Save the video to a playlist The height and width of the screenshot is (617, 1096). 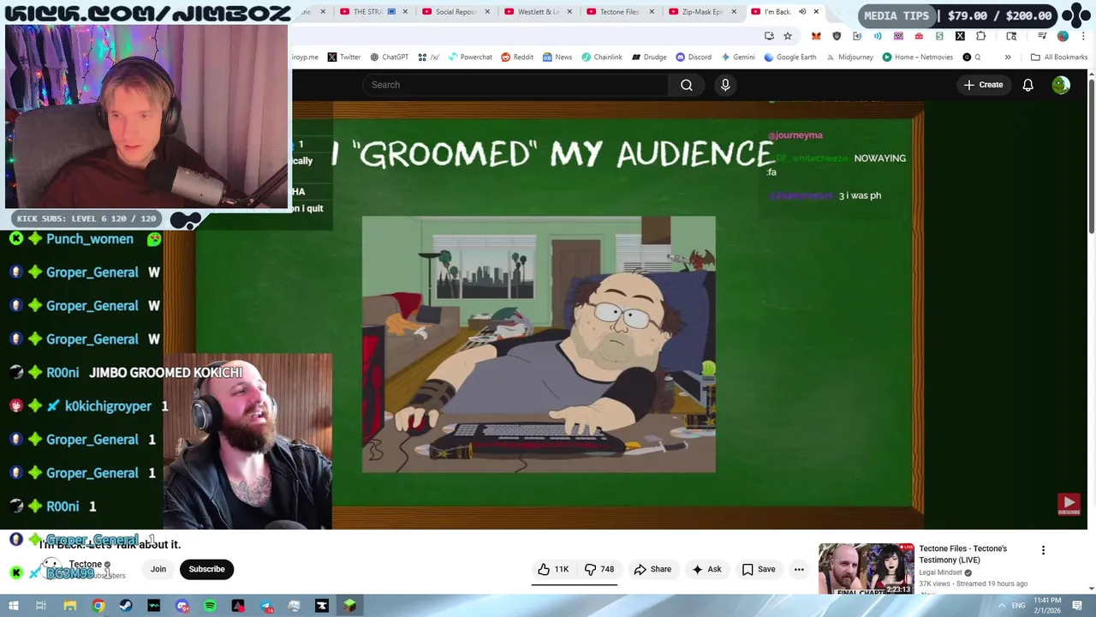pyautogui.click(x=759, y=569)
